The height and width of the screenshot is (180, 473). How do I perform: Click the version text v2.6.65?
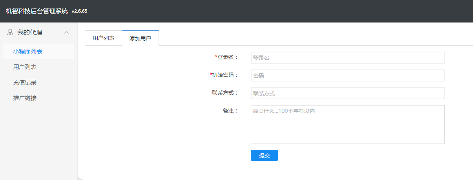79,11
